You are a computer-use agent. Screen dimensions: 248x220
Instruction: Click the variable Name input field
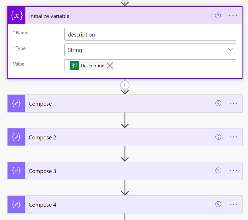coord(150,34)
